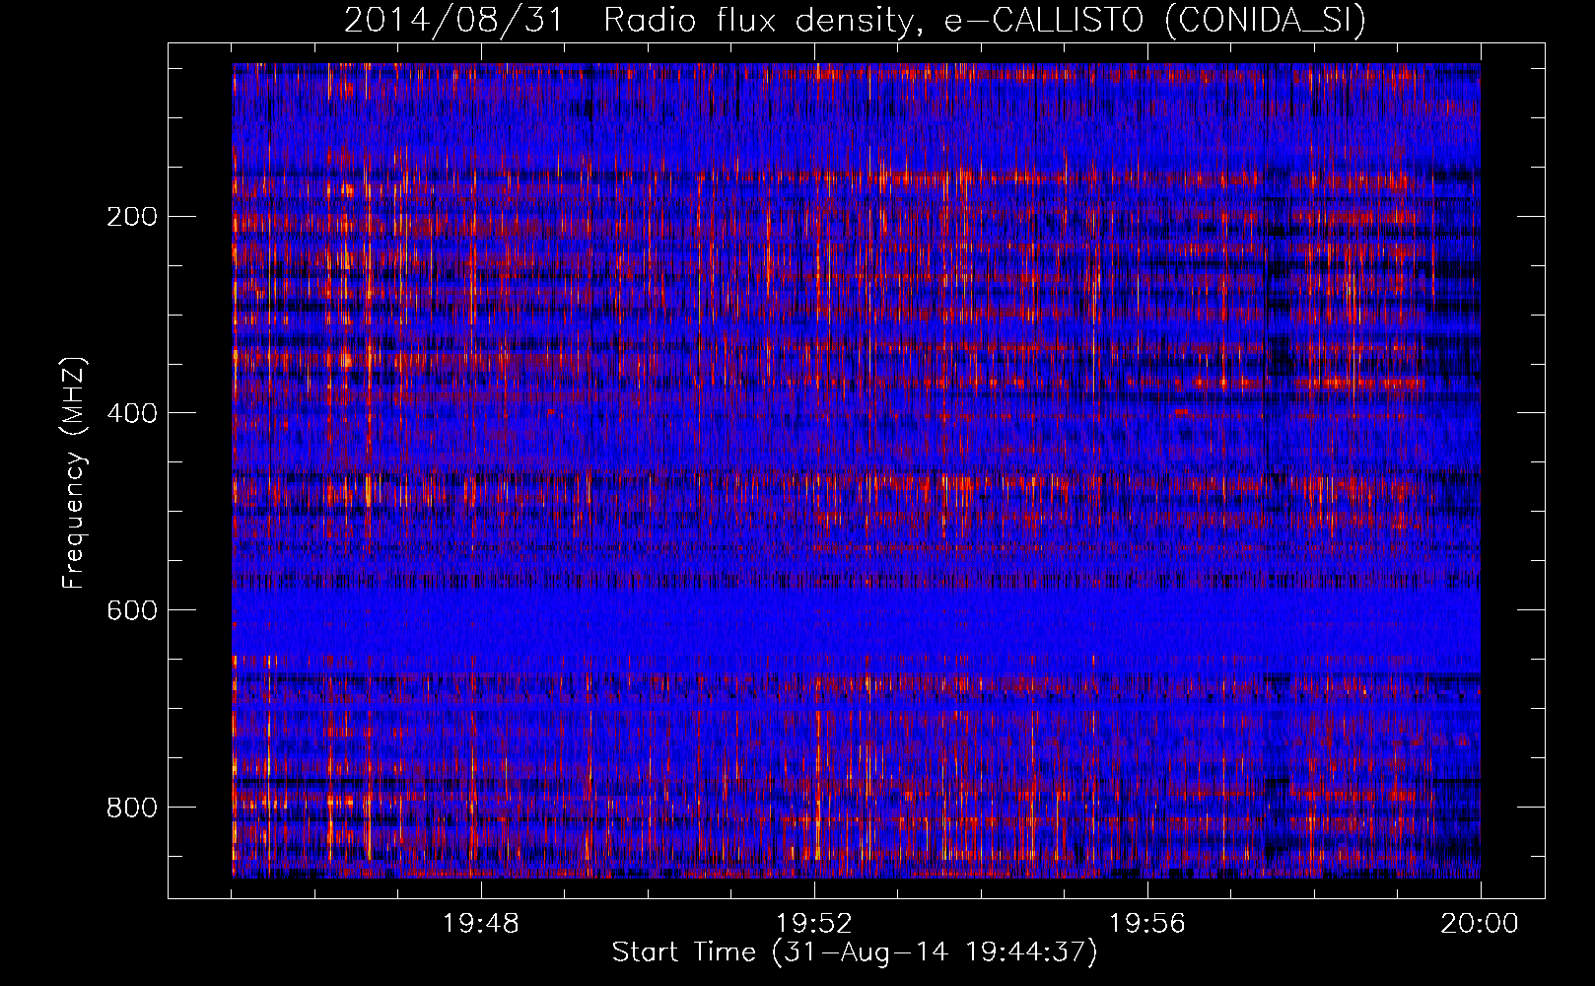Viewport: 1595px width, 986px height.
Task: Click the 19:52 time tick label
Action: tap(814, 924)
